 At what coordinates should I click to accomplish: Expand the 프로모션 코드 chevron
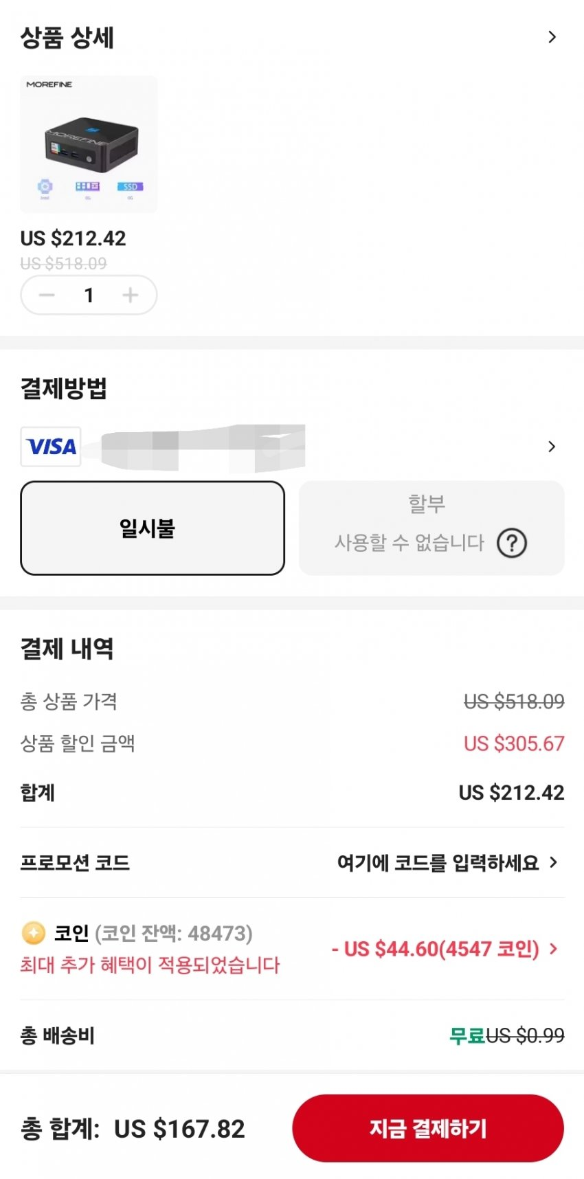[554, 862]
